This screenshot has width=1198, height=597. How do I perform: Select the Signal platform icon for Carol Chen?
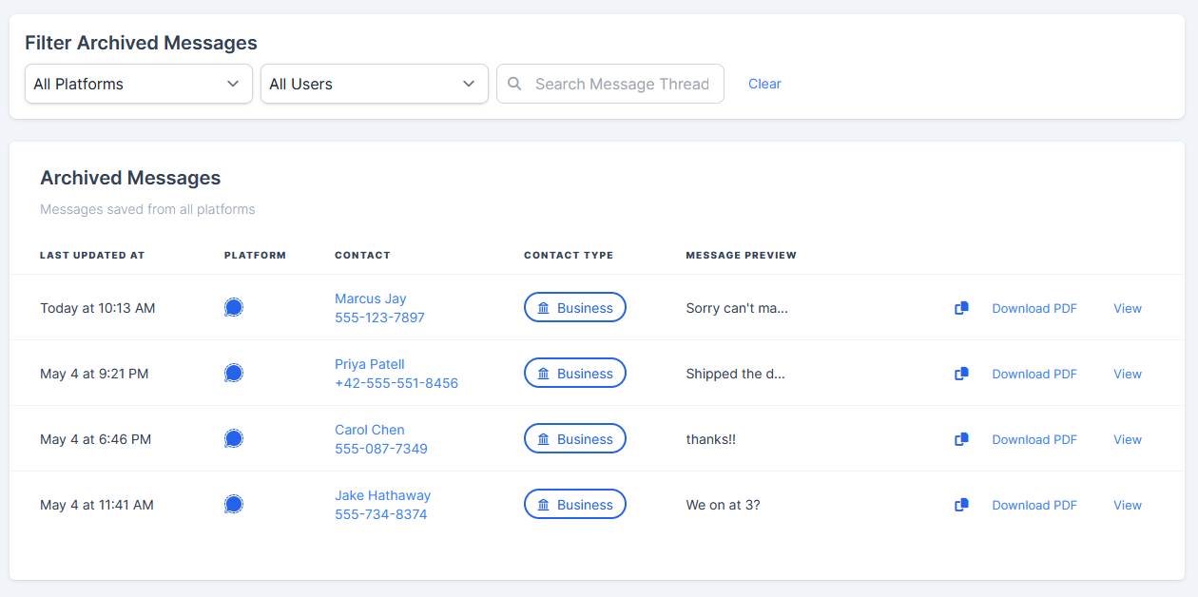234,438
